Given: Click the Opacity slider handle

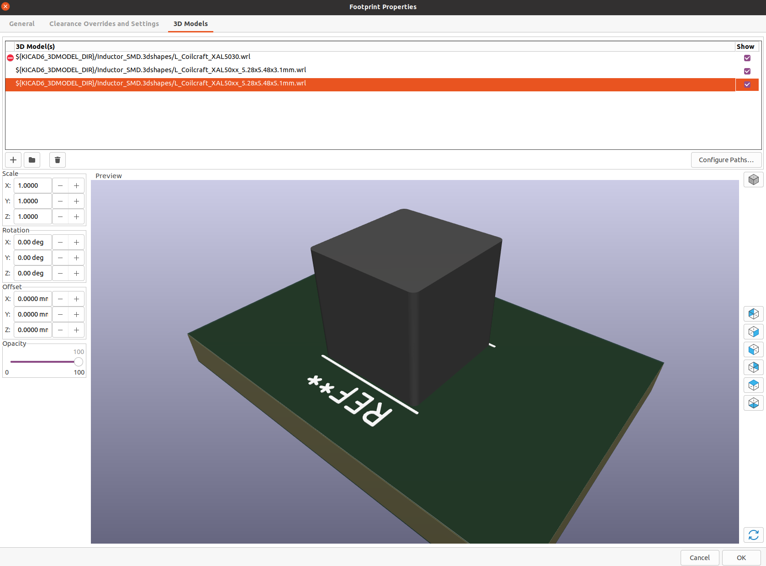Looking at the screenshot, I should 79,362.
